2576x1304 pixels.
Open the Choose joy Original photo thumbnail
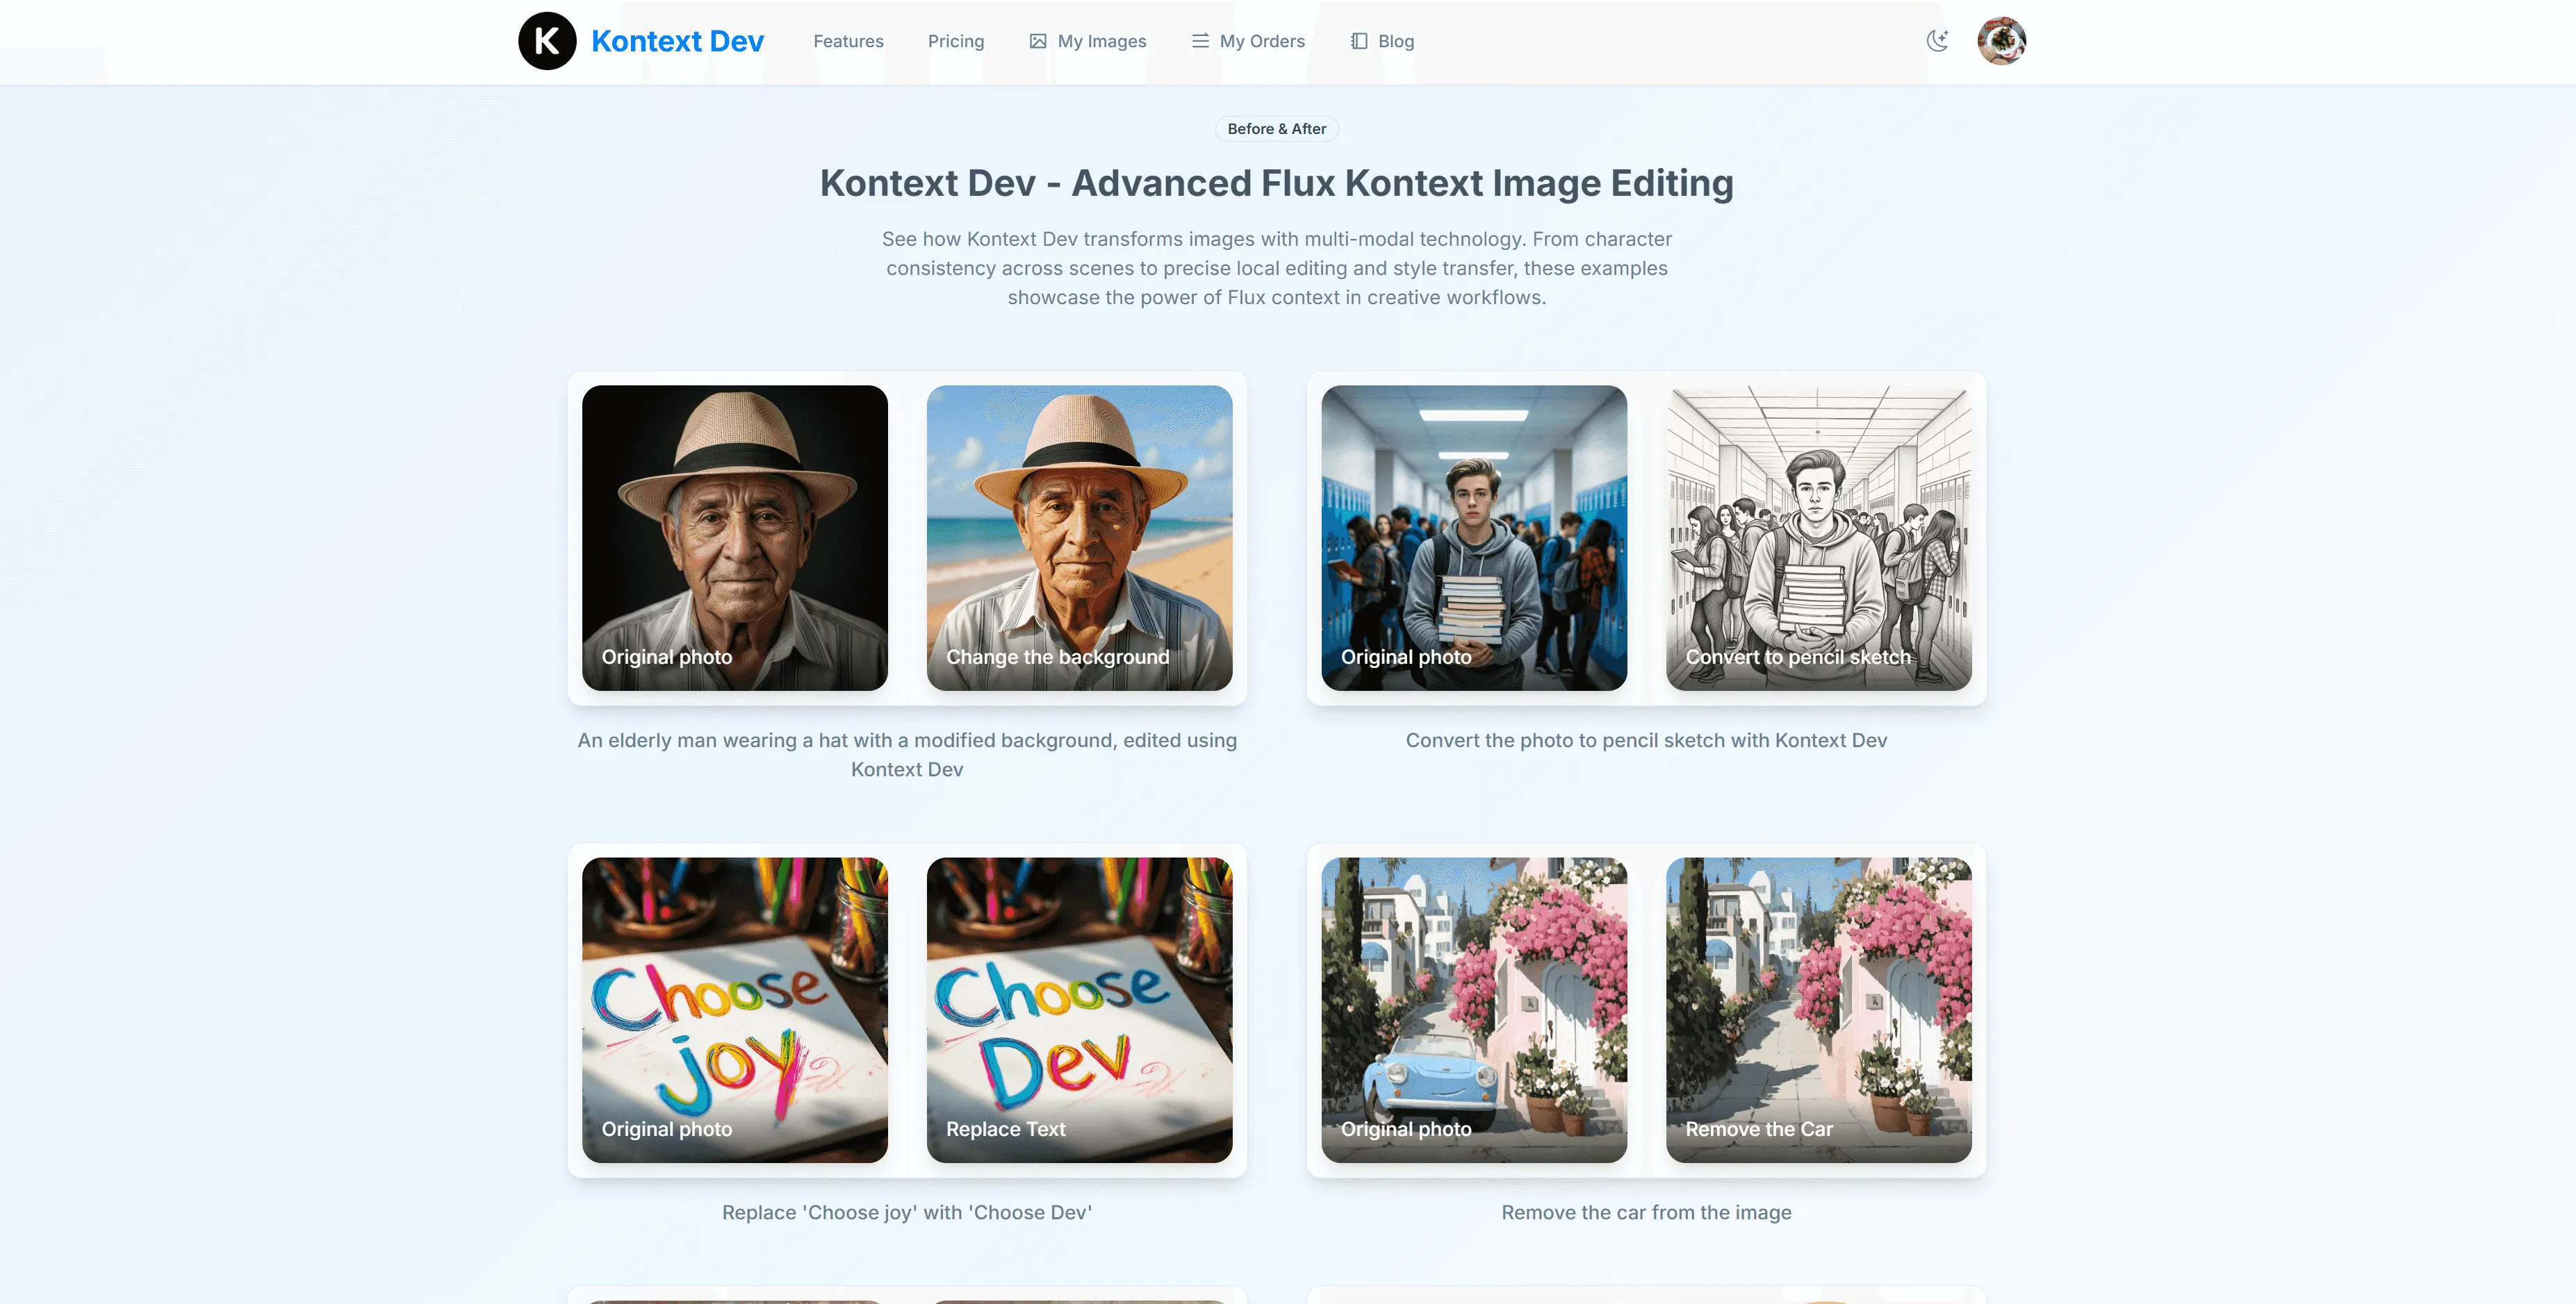coord(735,1010)
